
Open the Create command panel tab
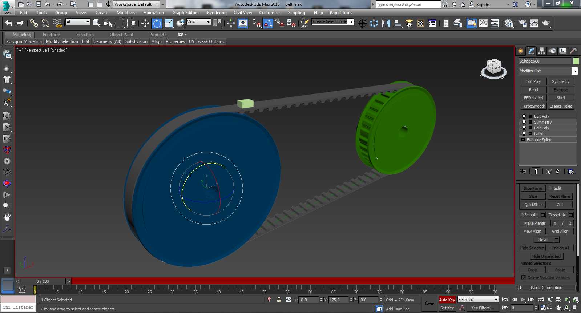point(521,51)
